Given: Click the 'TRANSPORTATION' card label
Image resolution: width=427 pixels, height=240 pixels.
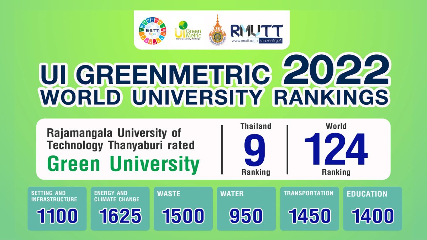Looking at the screenshot, I should (309, 193).
